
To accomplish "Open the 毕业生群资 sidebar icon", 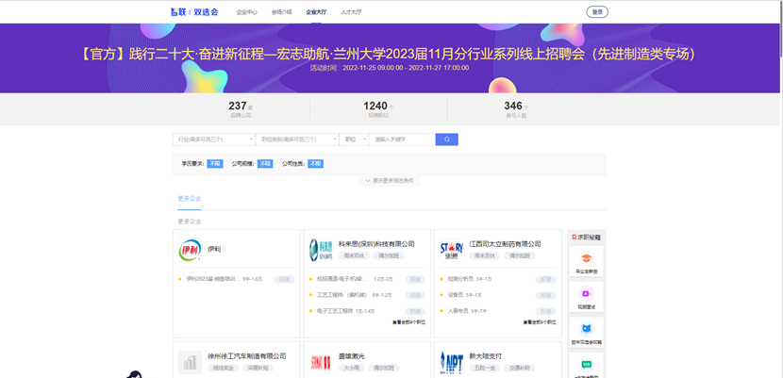I will coord(586,260).
